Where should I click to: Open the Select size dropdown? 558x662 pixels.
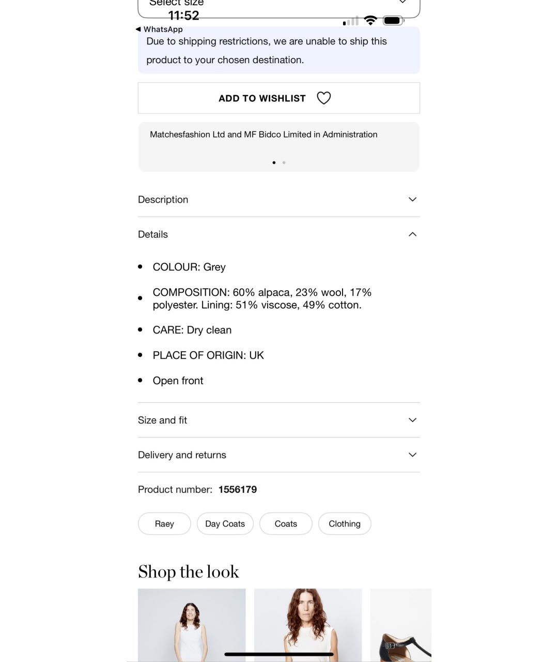279,6
